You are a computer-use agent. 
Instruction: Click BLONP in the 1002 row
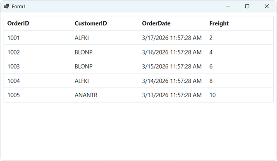[x=84, y=52]
